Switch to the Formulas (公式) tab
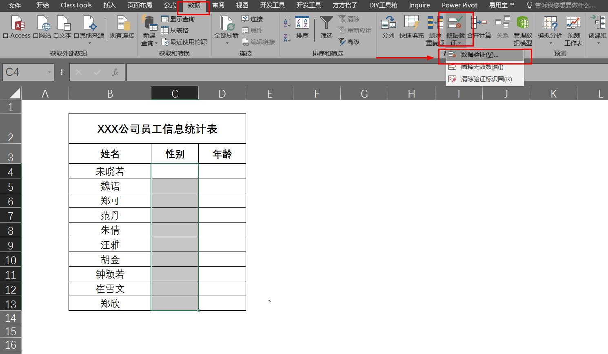Image resolution: width=608 pixels, height=354 pixels. coord(170,5)
